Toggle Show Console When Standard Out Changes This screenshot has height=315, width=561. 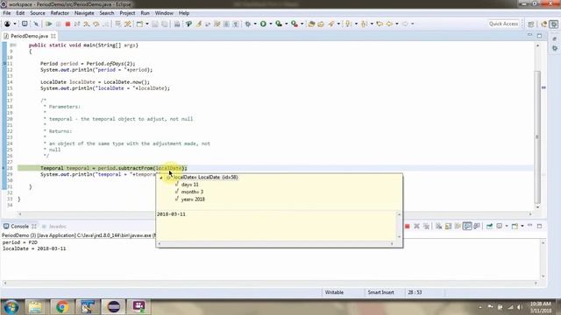(x=467, y=226)
